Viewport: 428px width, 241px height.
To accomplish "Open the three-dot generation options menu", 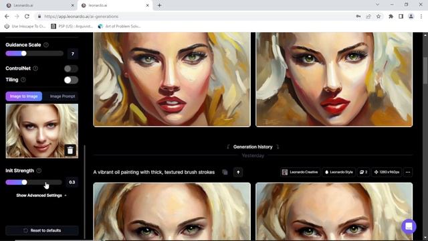I will tap(408, 172).
